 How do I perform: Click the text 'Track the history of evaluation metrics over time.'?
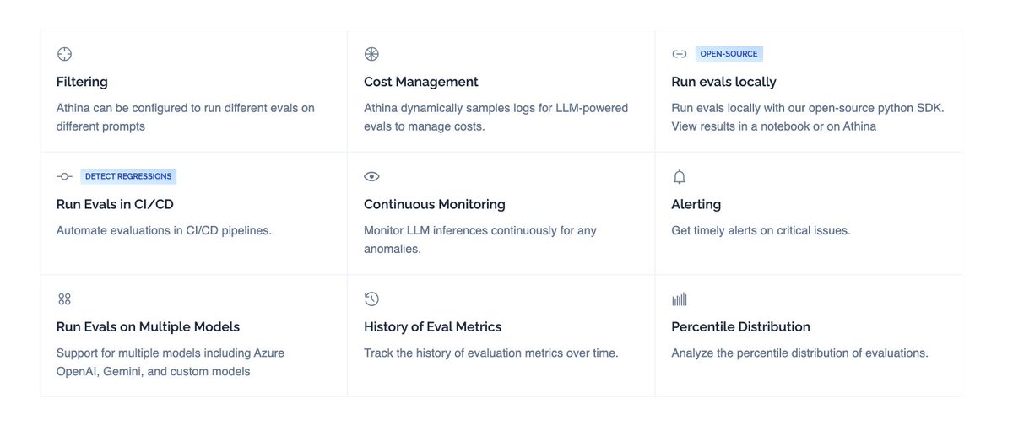(x=491, y=353)
